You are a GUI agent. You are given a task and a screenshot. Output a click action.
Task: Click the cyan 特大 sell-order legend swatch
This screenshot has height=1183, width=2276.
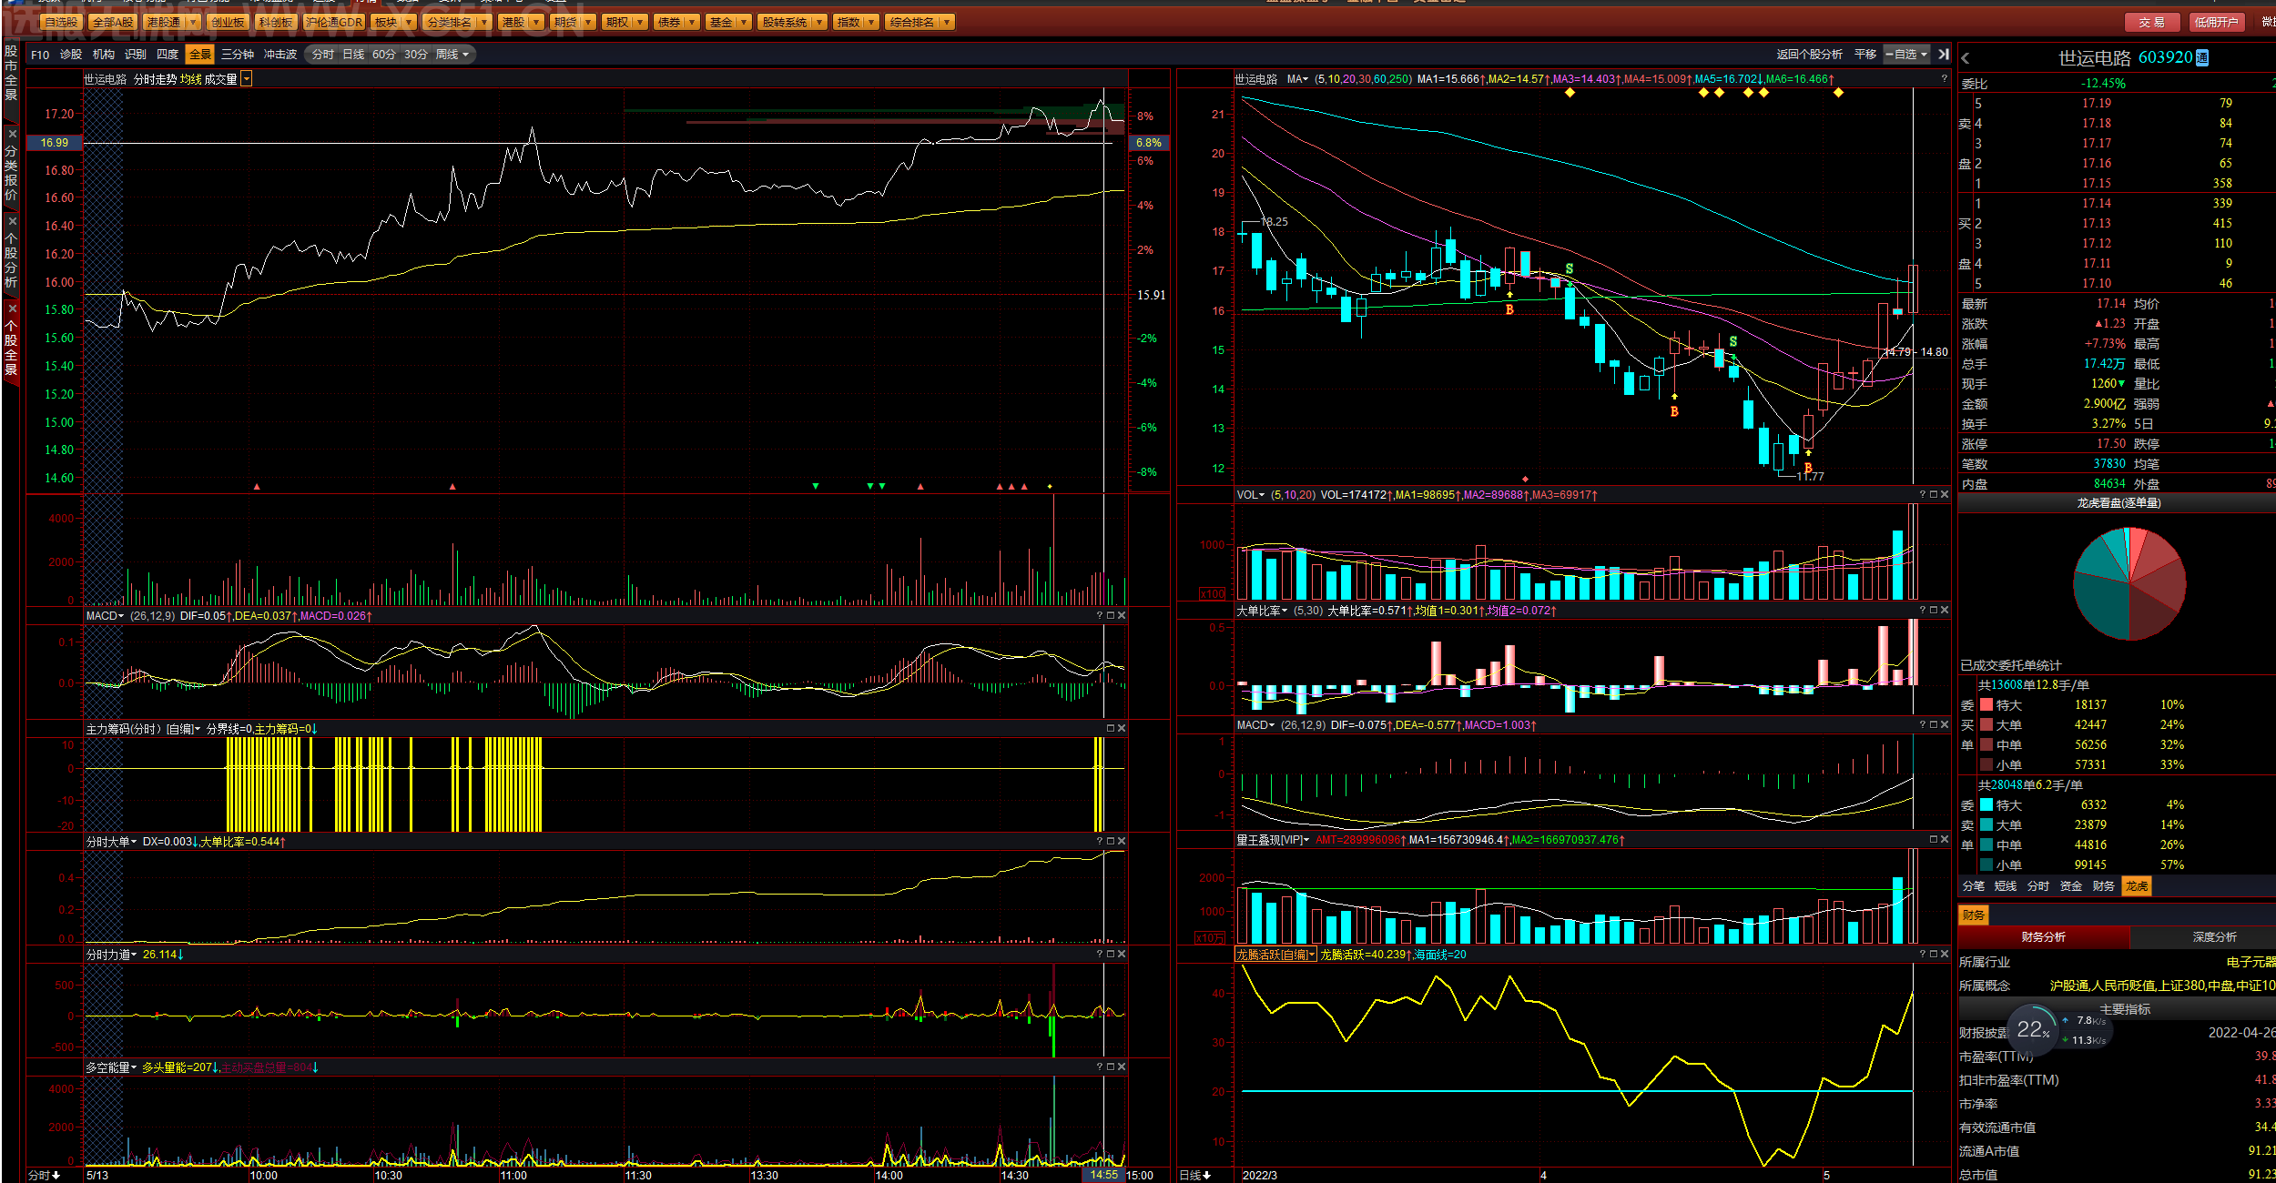click(1986, 805)
